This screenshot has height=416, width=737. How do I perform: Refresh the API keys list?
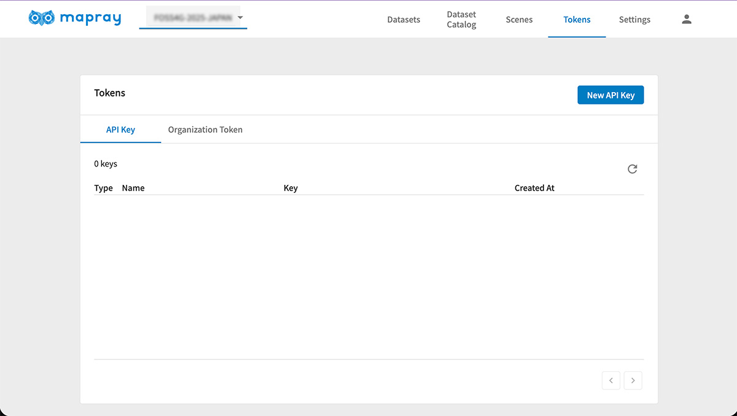click(x=632, y=169)
